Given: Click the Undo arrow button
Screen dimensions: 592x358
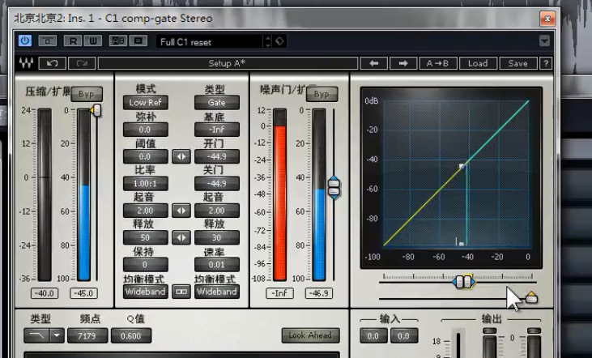Looking at the screenshot, I should (x=52, y=63).
